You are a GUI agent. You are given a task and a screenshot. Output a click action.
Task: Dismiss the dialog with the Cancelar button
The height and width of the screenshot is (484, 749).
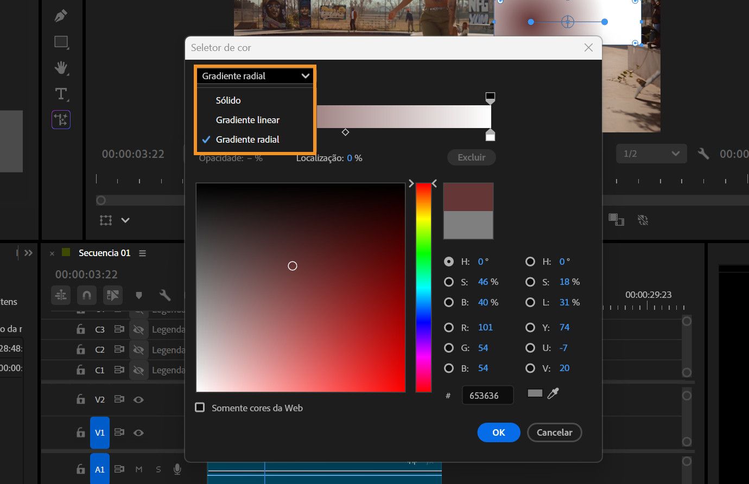(554, 432)
